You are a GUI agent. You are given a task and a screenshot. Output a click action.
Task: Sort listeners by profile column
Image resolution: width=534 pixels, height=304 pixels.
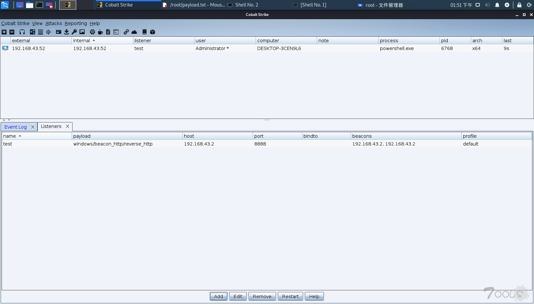point(497,136)
